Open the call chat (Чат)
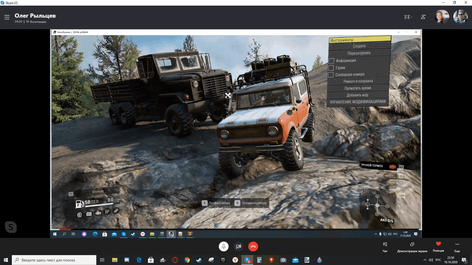Screen dimensions: 472x265 (x=385, y=247)
